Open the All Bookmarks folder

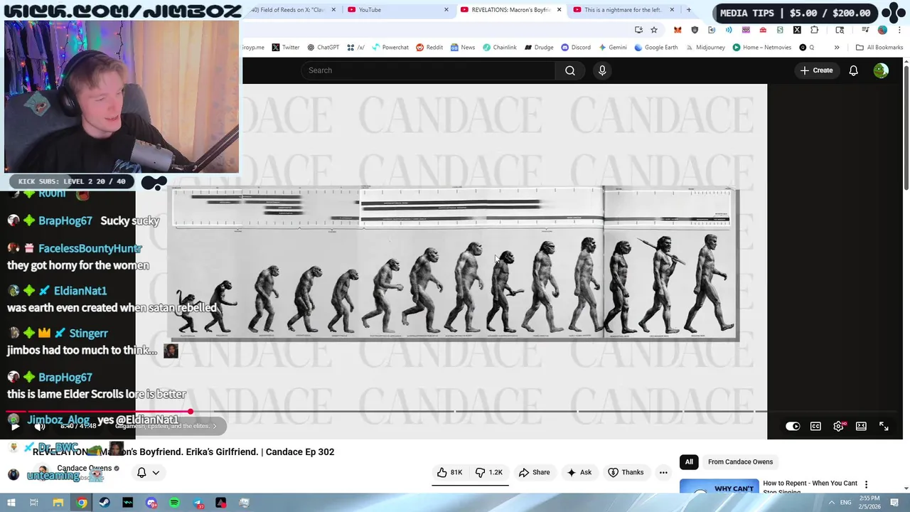[879, 48]
